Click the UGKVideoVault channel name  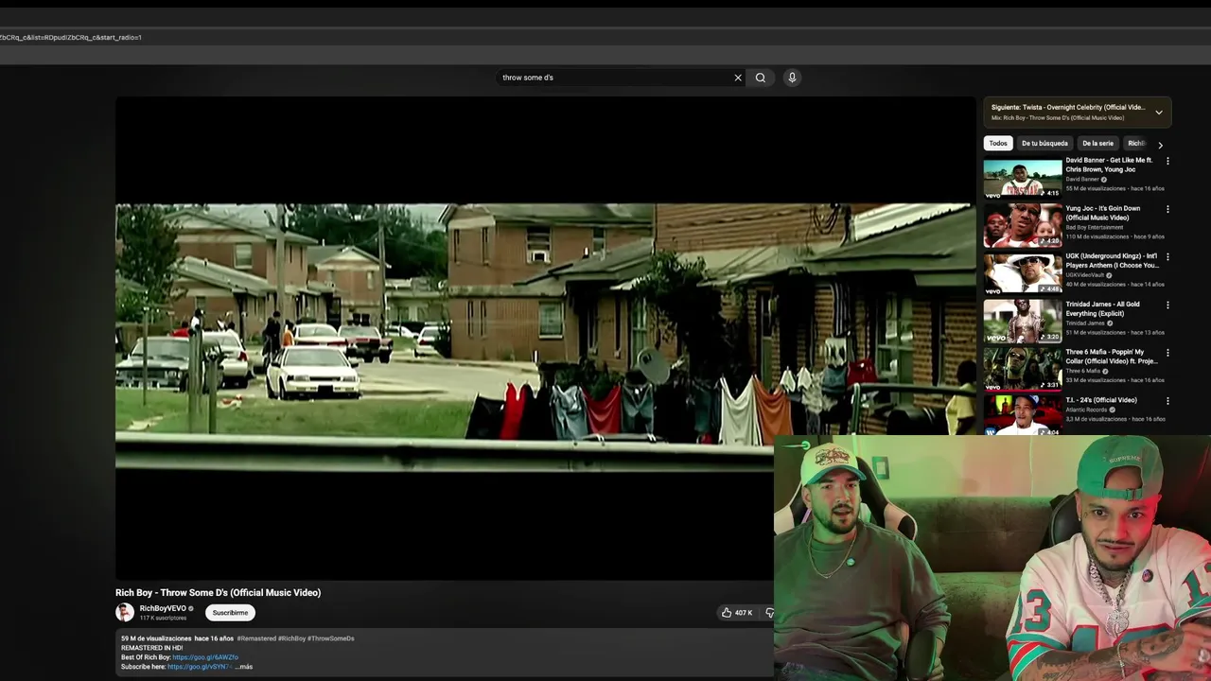pos(1086,275)
